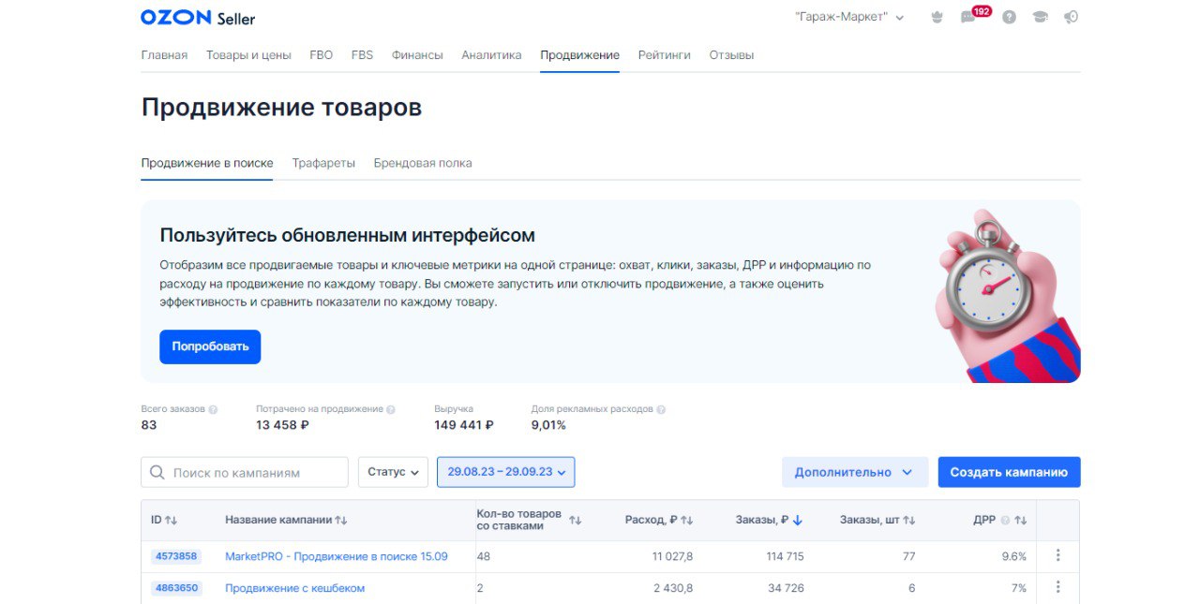Open Товары и цены menu item
The height and width of the screenshot is (604, 1200).
click(248, 54)
